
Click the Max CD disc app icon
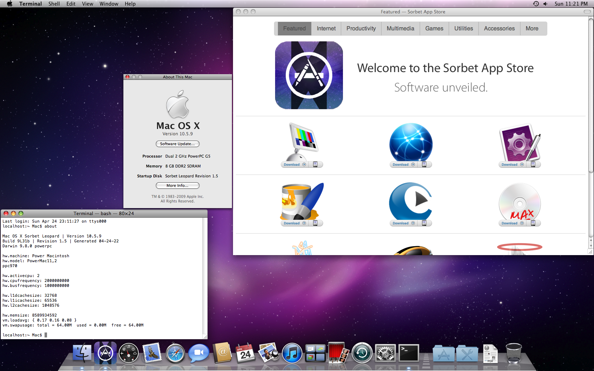pos(520,201)
